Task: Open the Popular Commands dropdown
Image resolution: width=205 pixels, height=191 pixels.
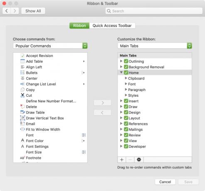Action: [50, 46]
